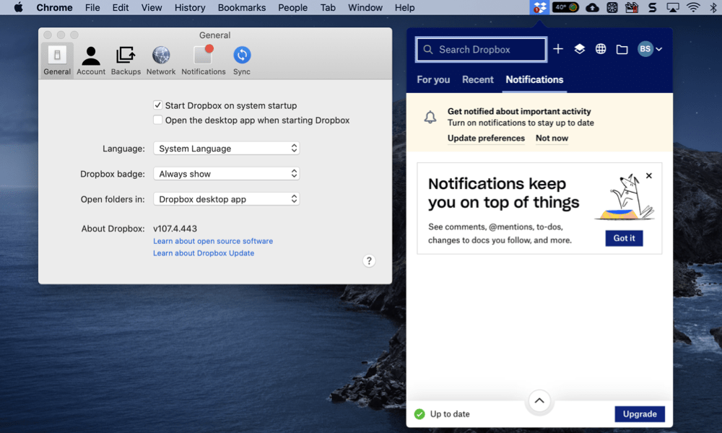Click the plus create new icon
The height and width of the screenshot is (433, 722).
[558, 49]
